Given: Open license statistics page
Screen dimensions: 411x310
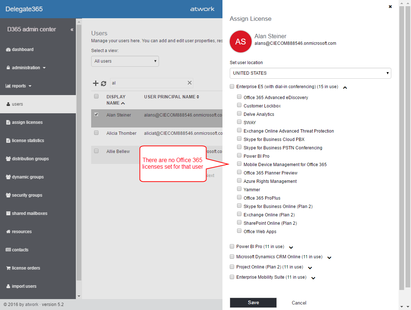Looking at the screenshot, I should [28, 141].
